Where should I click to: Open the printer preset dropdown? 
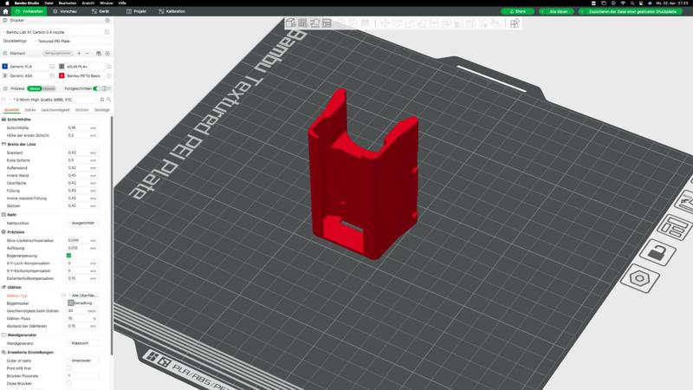click(x=53, y=32)
